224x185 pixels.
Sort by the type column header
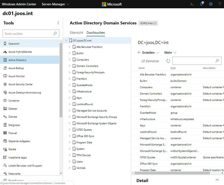173,68
